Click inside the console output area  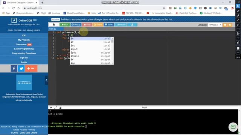(x=143, y=121)
